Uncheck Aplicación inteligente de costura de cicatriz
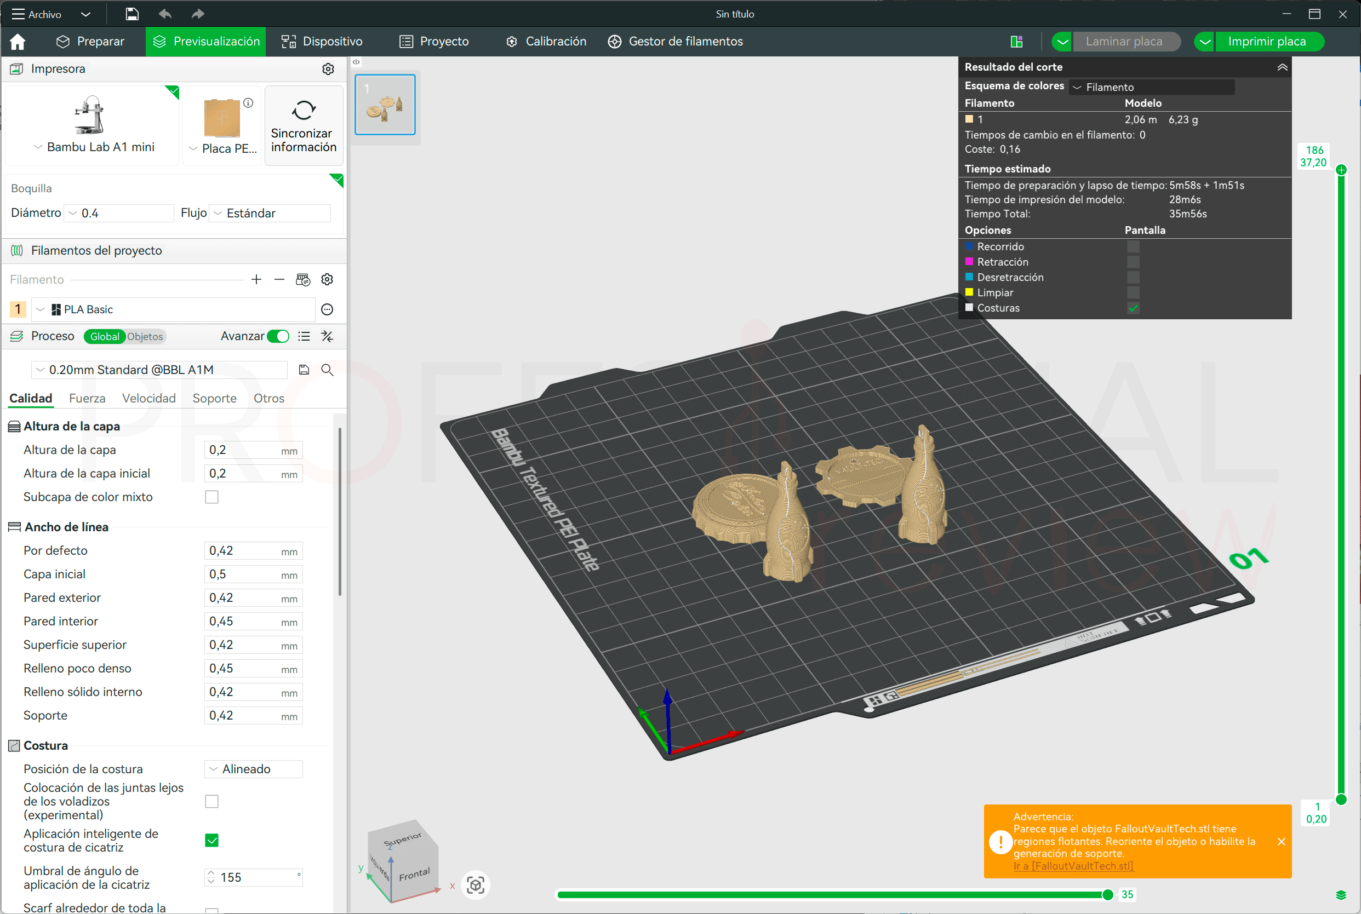 click(211, 840)
